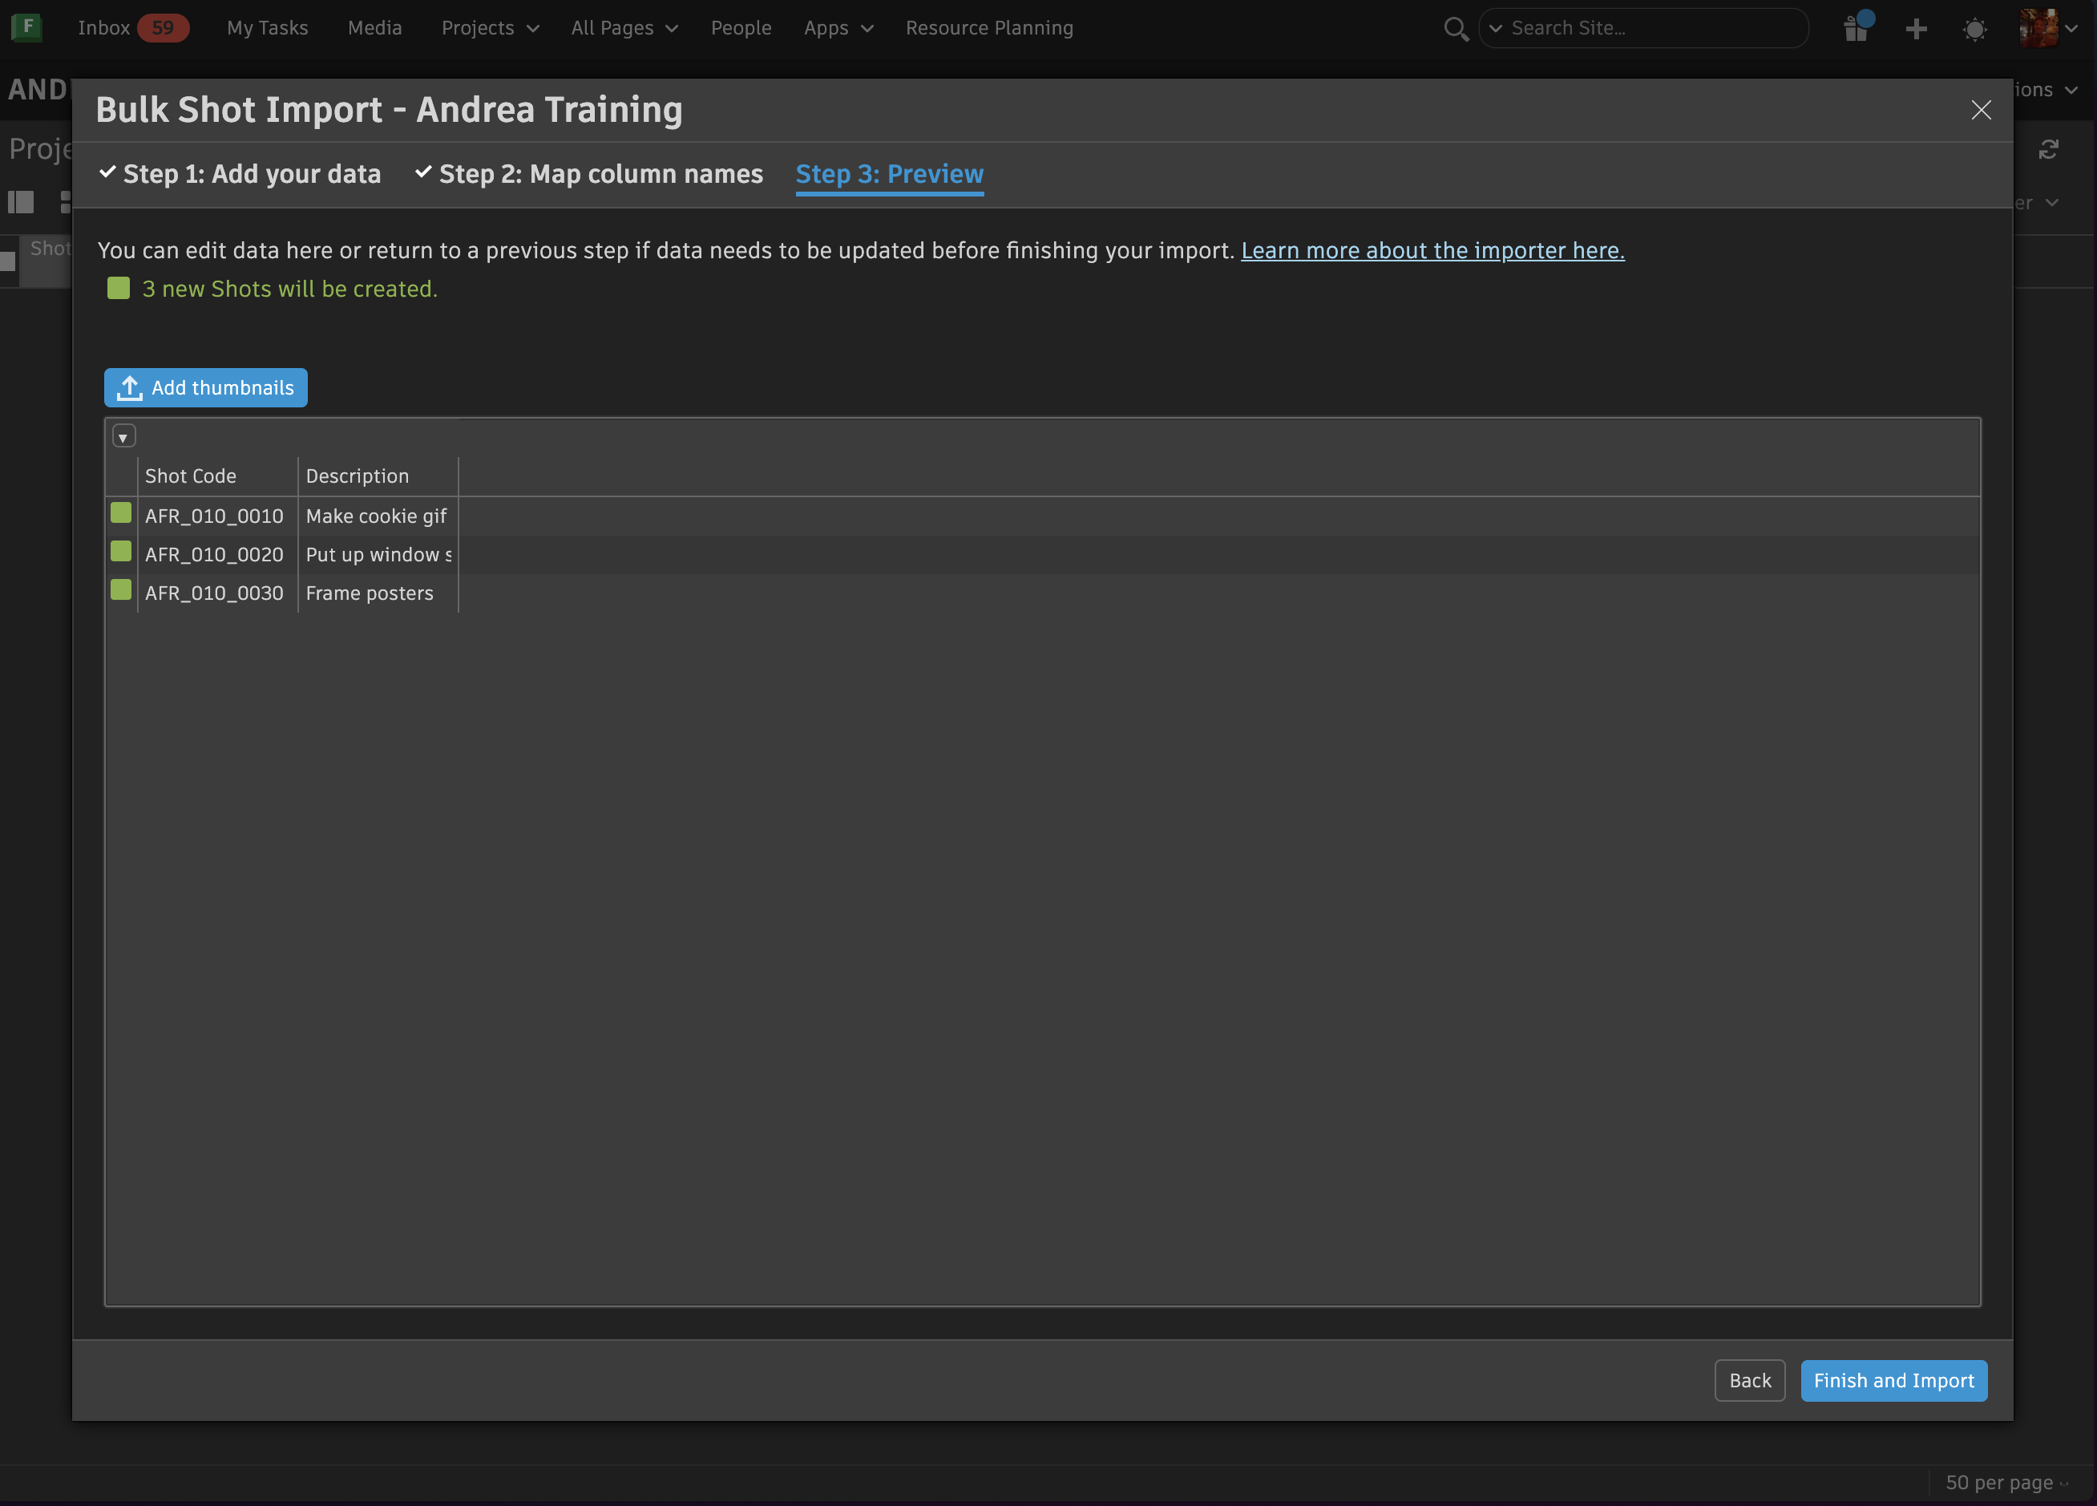Go back to Step 2: Map column names
2097x1506 pixels.
[x=600, y=174]
